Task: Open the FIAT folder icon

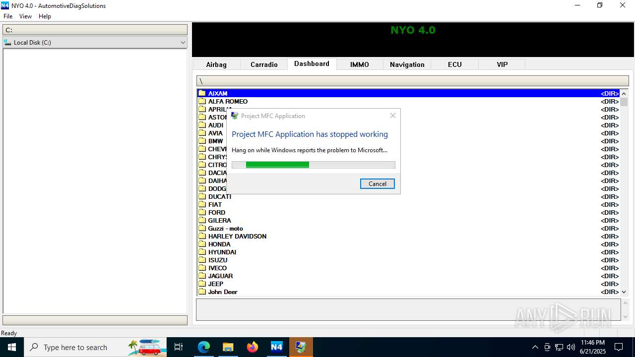Action: coord(202,204)
